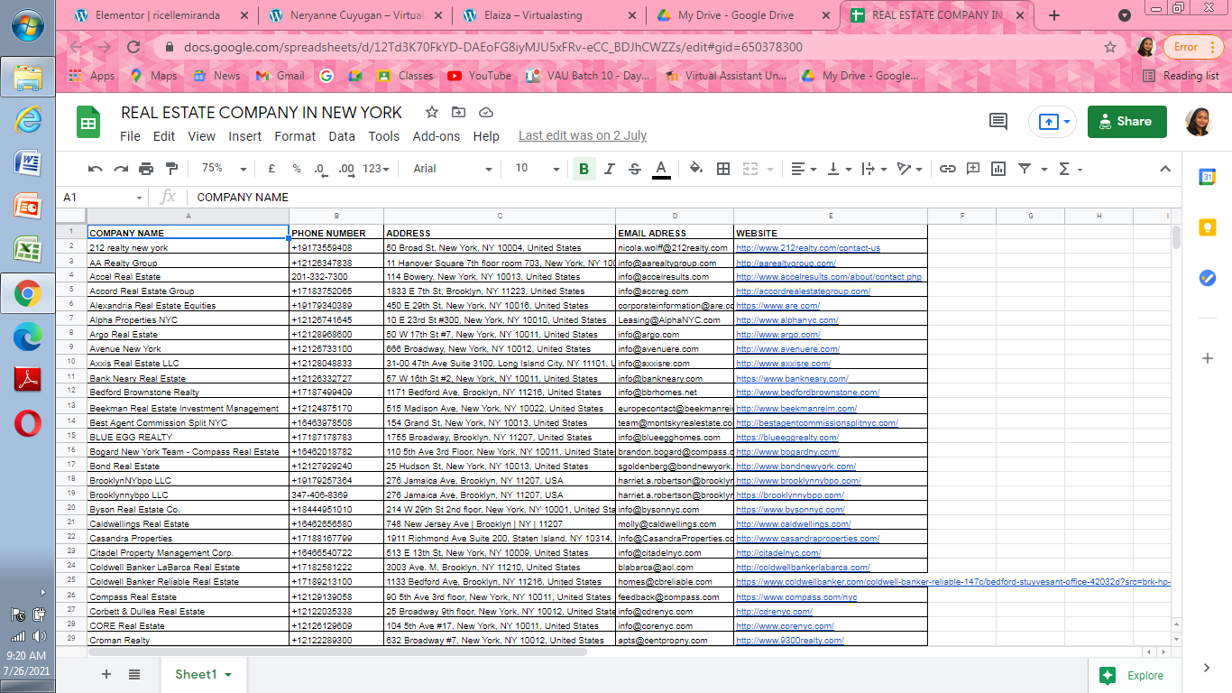Open the Tools menu
The width and height of the screenshot is (1232, 693).
click(383, 136)
